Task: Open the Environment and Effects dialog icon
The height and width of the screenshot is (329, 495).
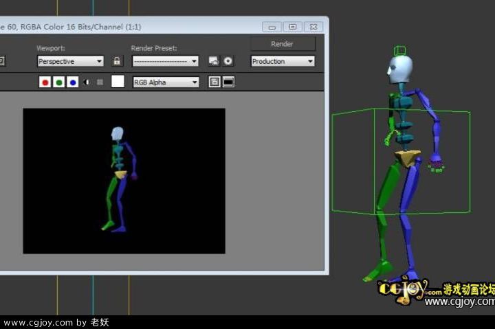Action: coord(228,61)
